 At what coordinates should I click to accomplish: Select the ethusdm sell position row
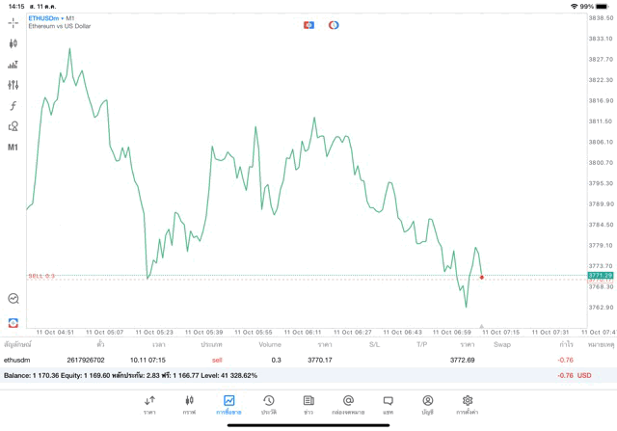pyautogui.click(x=289, y=360)
